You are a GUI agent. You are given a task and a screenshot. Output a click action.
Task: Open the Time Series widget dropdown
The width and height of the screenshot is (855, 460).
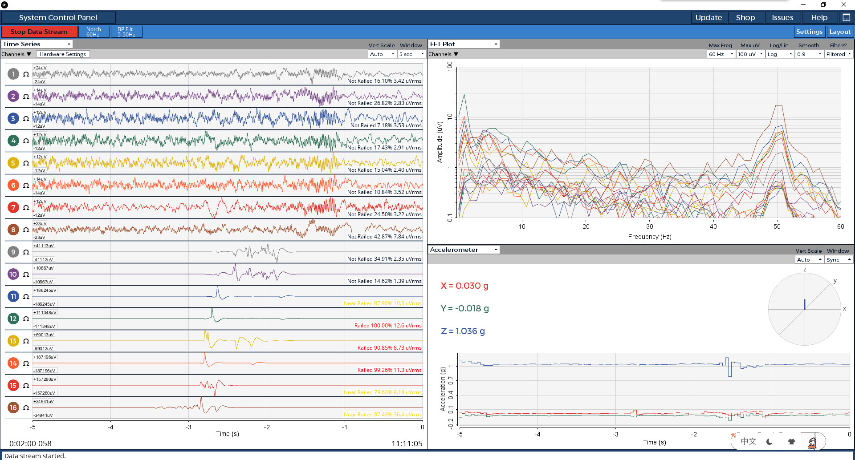click(37, 44)
